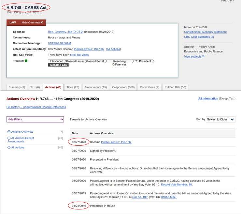Click 'Economics and Public Finance' policy area text

(203, 51)
